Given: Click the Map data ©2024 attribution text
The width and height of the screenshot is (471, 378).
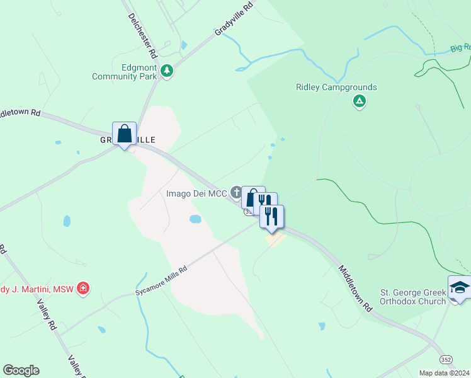Looking at the screenshot, I should pos(445,373).
